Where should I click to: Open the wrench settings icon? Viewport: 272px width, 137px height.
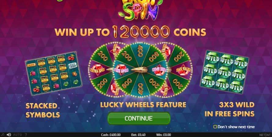[2, 135]
